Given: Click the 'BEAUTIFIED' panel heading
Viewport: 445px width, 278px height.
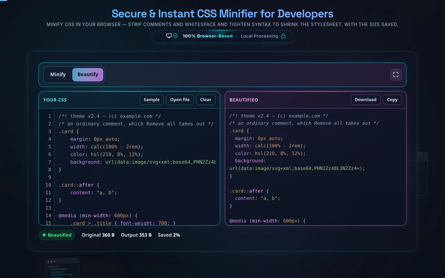Looking at the screenshot, I should pyautogui.click(x=244, y=100).
